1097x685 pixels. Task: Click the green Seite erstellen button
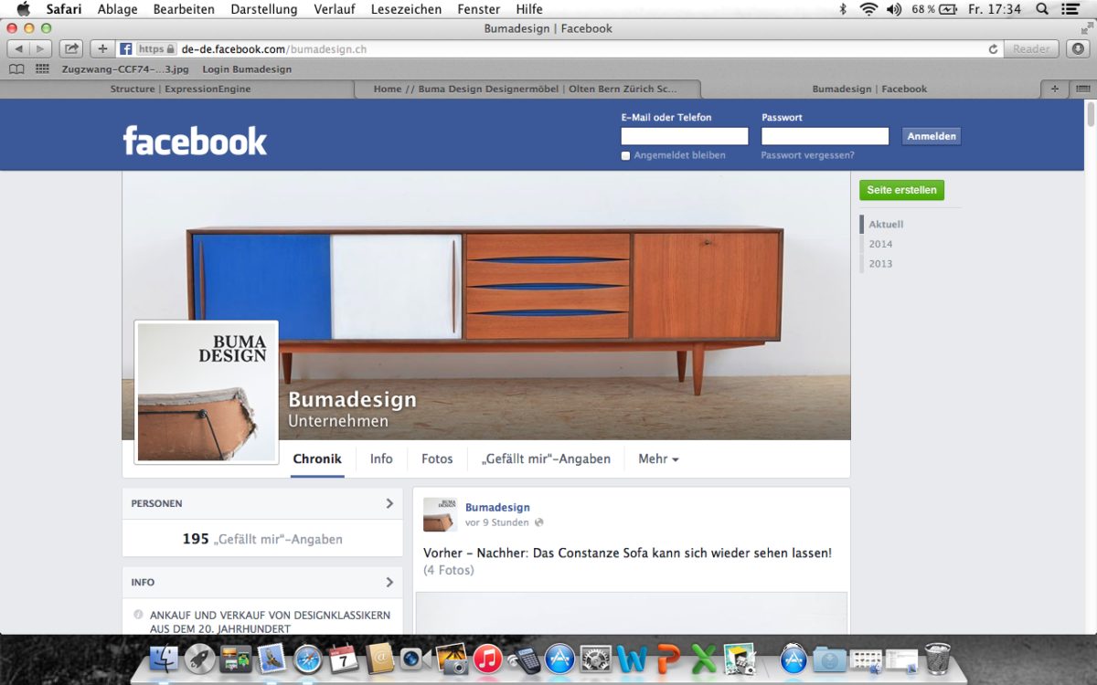901,190
